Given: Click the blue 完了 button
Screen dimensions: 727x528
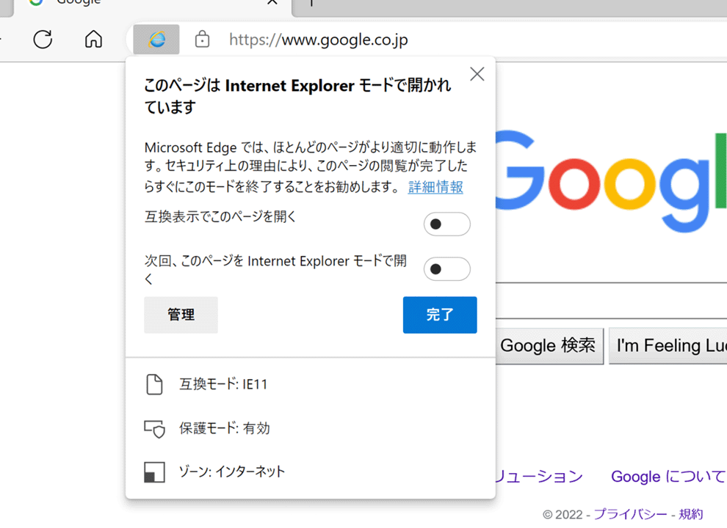Looking at the screenshot, I should coord(440,315).
